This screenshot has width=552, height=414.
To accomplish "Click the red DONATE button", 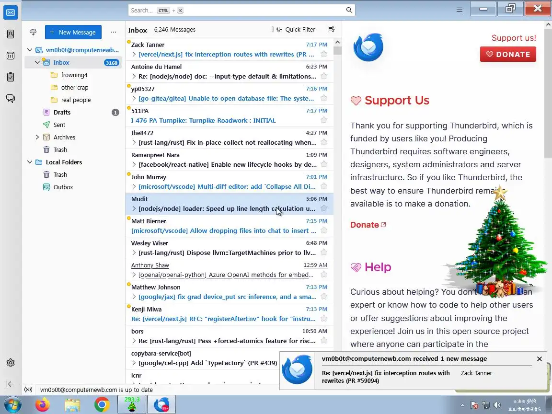I will click(x=508, y=54).
